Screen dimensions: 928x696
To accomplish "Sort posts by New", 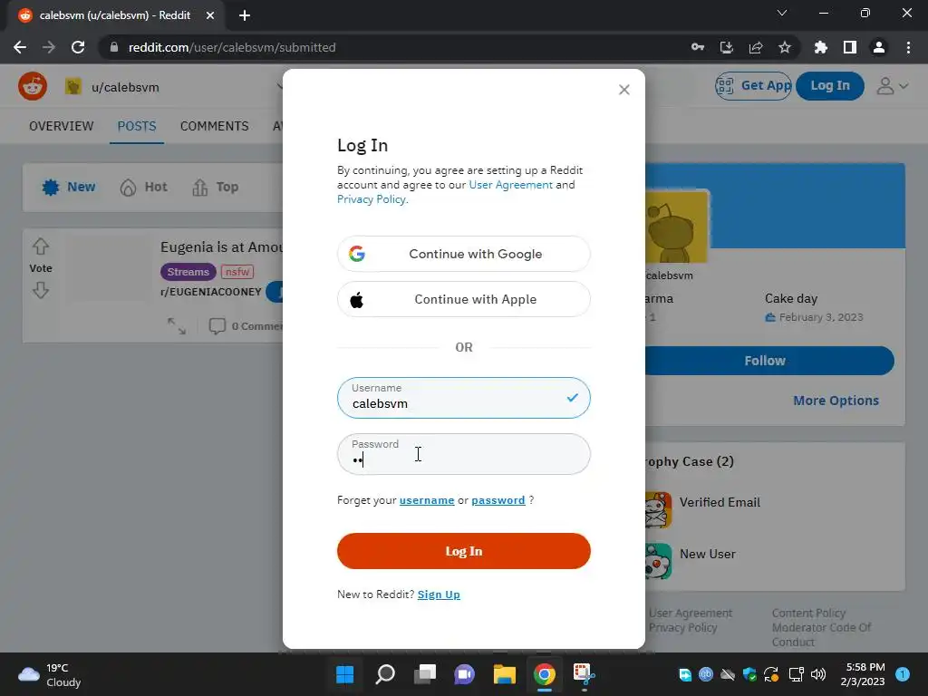I will (x=69, y=187).
